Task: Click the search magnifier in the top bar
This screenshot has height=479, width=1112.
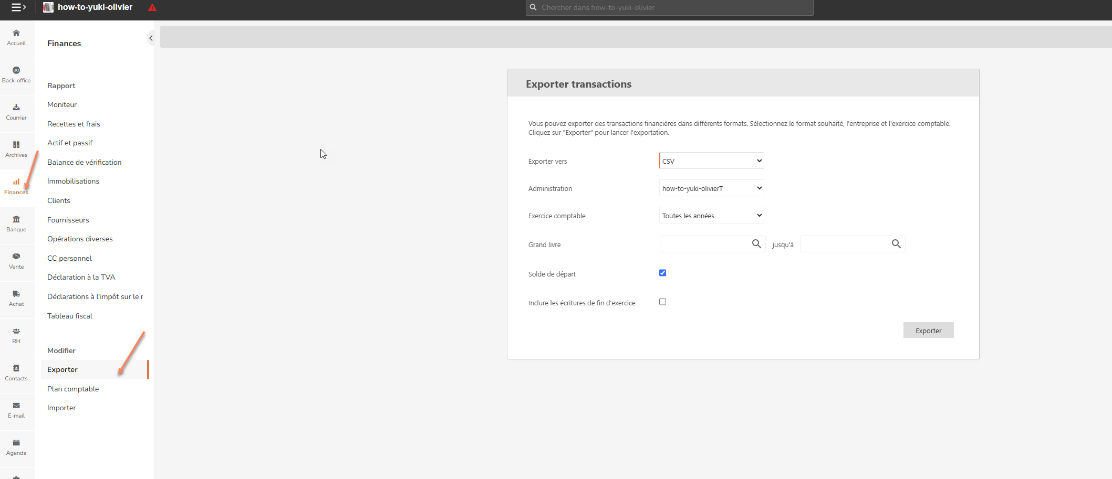Action: click(x=533, y=7)
